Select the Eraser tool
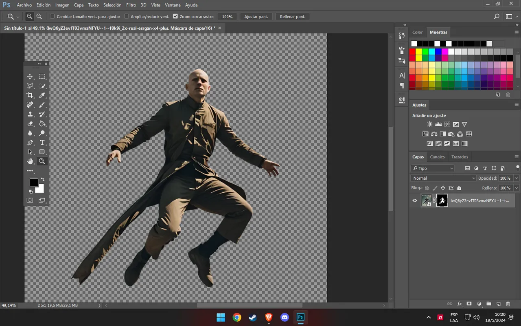 [x=30, y=124]
